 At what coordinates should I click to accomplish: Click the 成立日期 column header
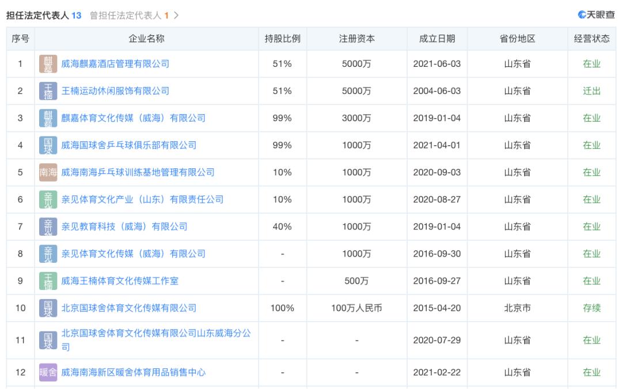click(x=437, y=39)
